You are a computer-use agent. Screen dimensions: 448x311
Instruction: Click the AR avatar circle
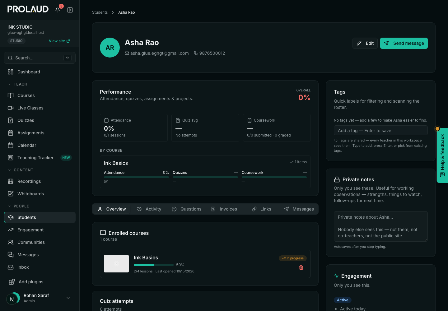110,48
